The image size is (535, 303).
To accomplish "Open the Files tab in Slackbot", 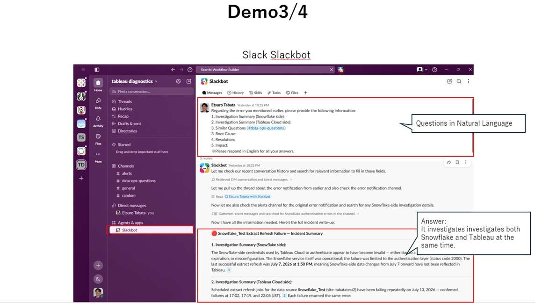I will [x=292, y=93].
